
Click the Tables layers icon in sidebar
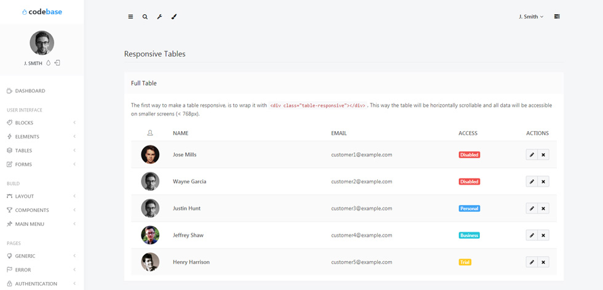10,150
